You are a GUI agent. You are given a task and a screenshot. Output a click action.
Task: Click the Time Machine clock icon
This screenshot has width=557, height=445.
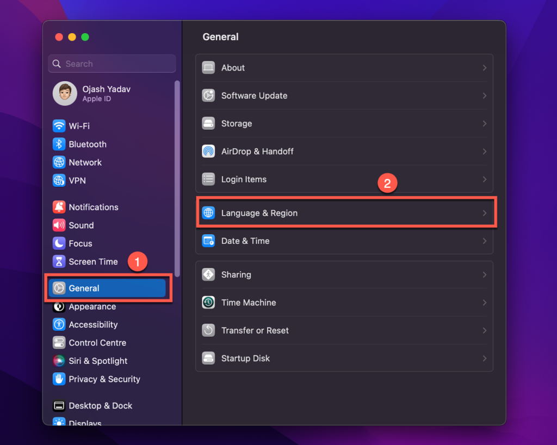pos(208,302)
